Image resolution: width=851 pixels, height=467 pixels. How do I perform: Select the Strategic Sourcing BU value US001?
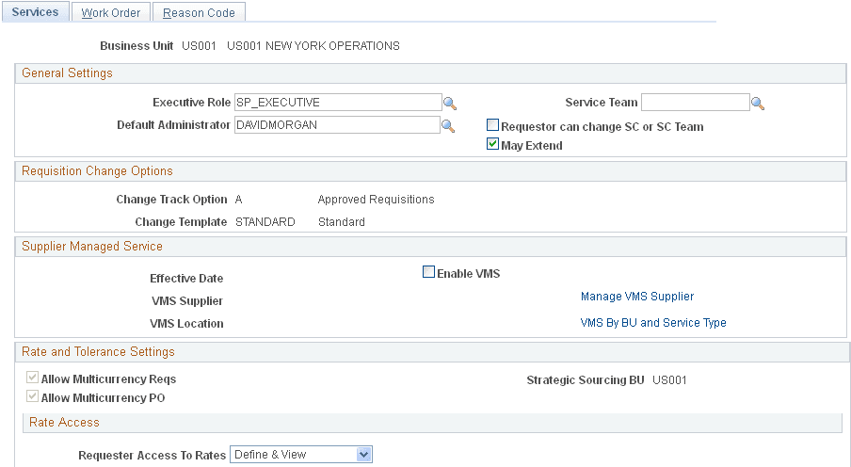click(x=669, y=380)
